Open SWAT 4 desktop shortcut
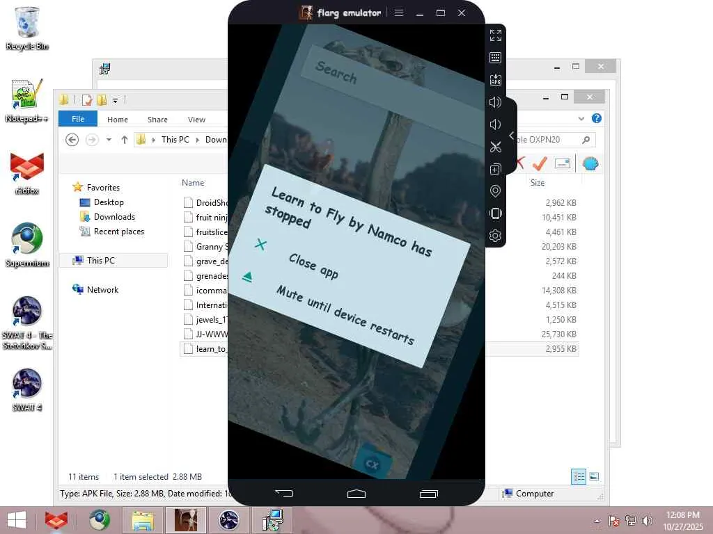The image size is (713, 534). click(27, 389)
